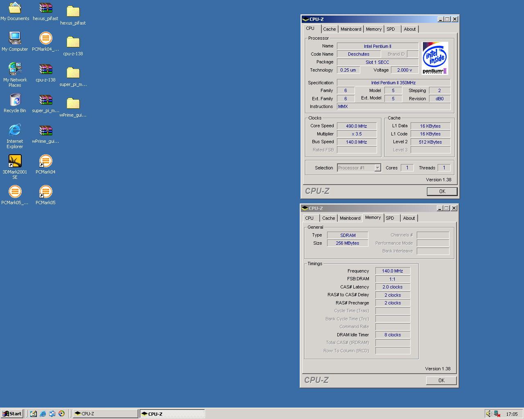Open the Start menu

12,414
